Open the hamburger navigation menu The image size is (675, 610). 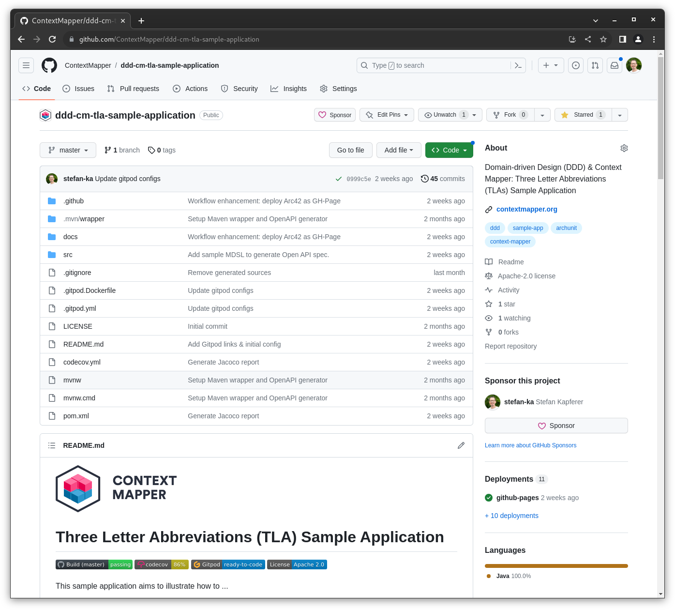26,65
